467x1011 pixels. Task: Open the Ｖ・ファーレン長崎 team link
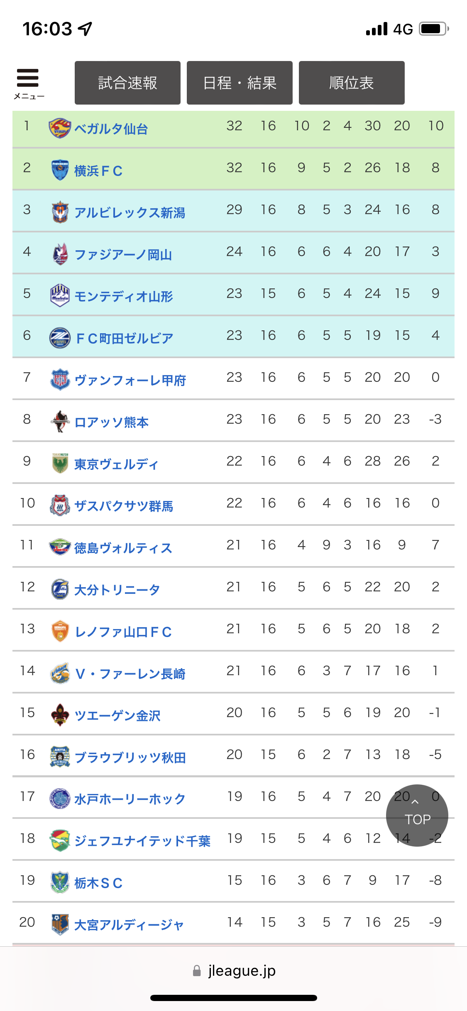tap(130, 674)
